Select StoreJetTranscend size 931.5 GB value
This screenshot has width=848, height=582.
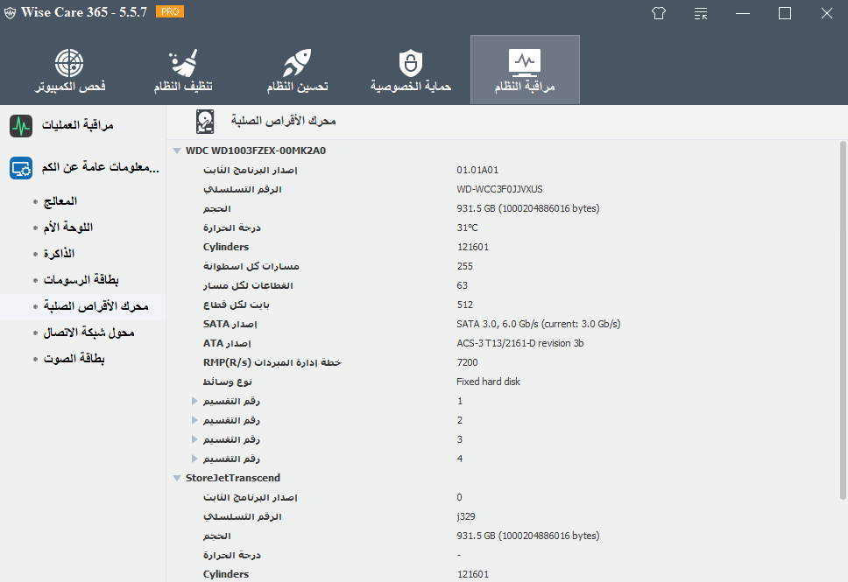pyautogui.click(x=528, y=536)
